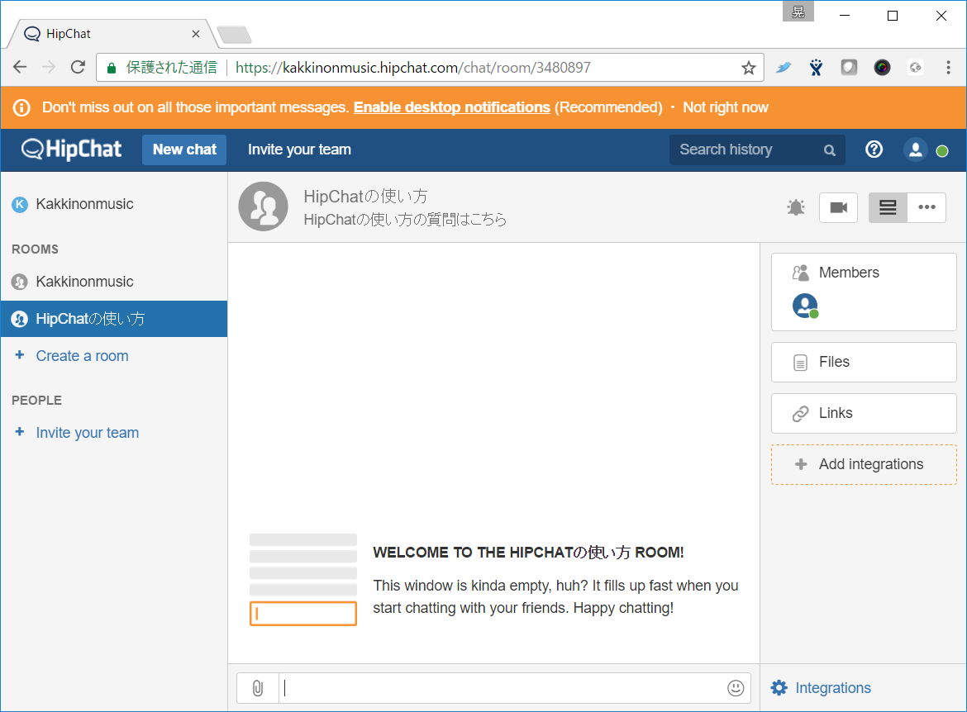Focus the Search history field
Image resolution: width=967 pixels, height=712 pixels.
(757, 150)
